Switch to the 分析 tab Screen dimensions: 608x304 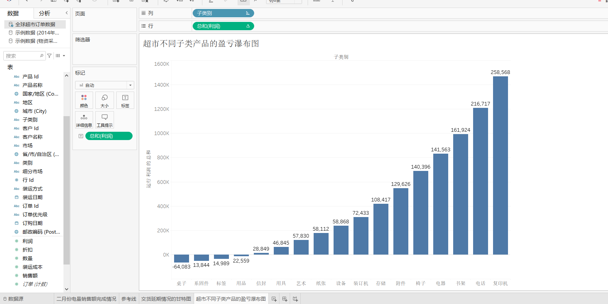(x=45, y=13)
